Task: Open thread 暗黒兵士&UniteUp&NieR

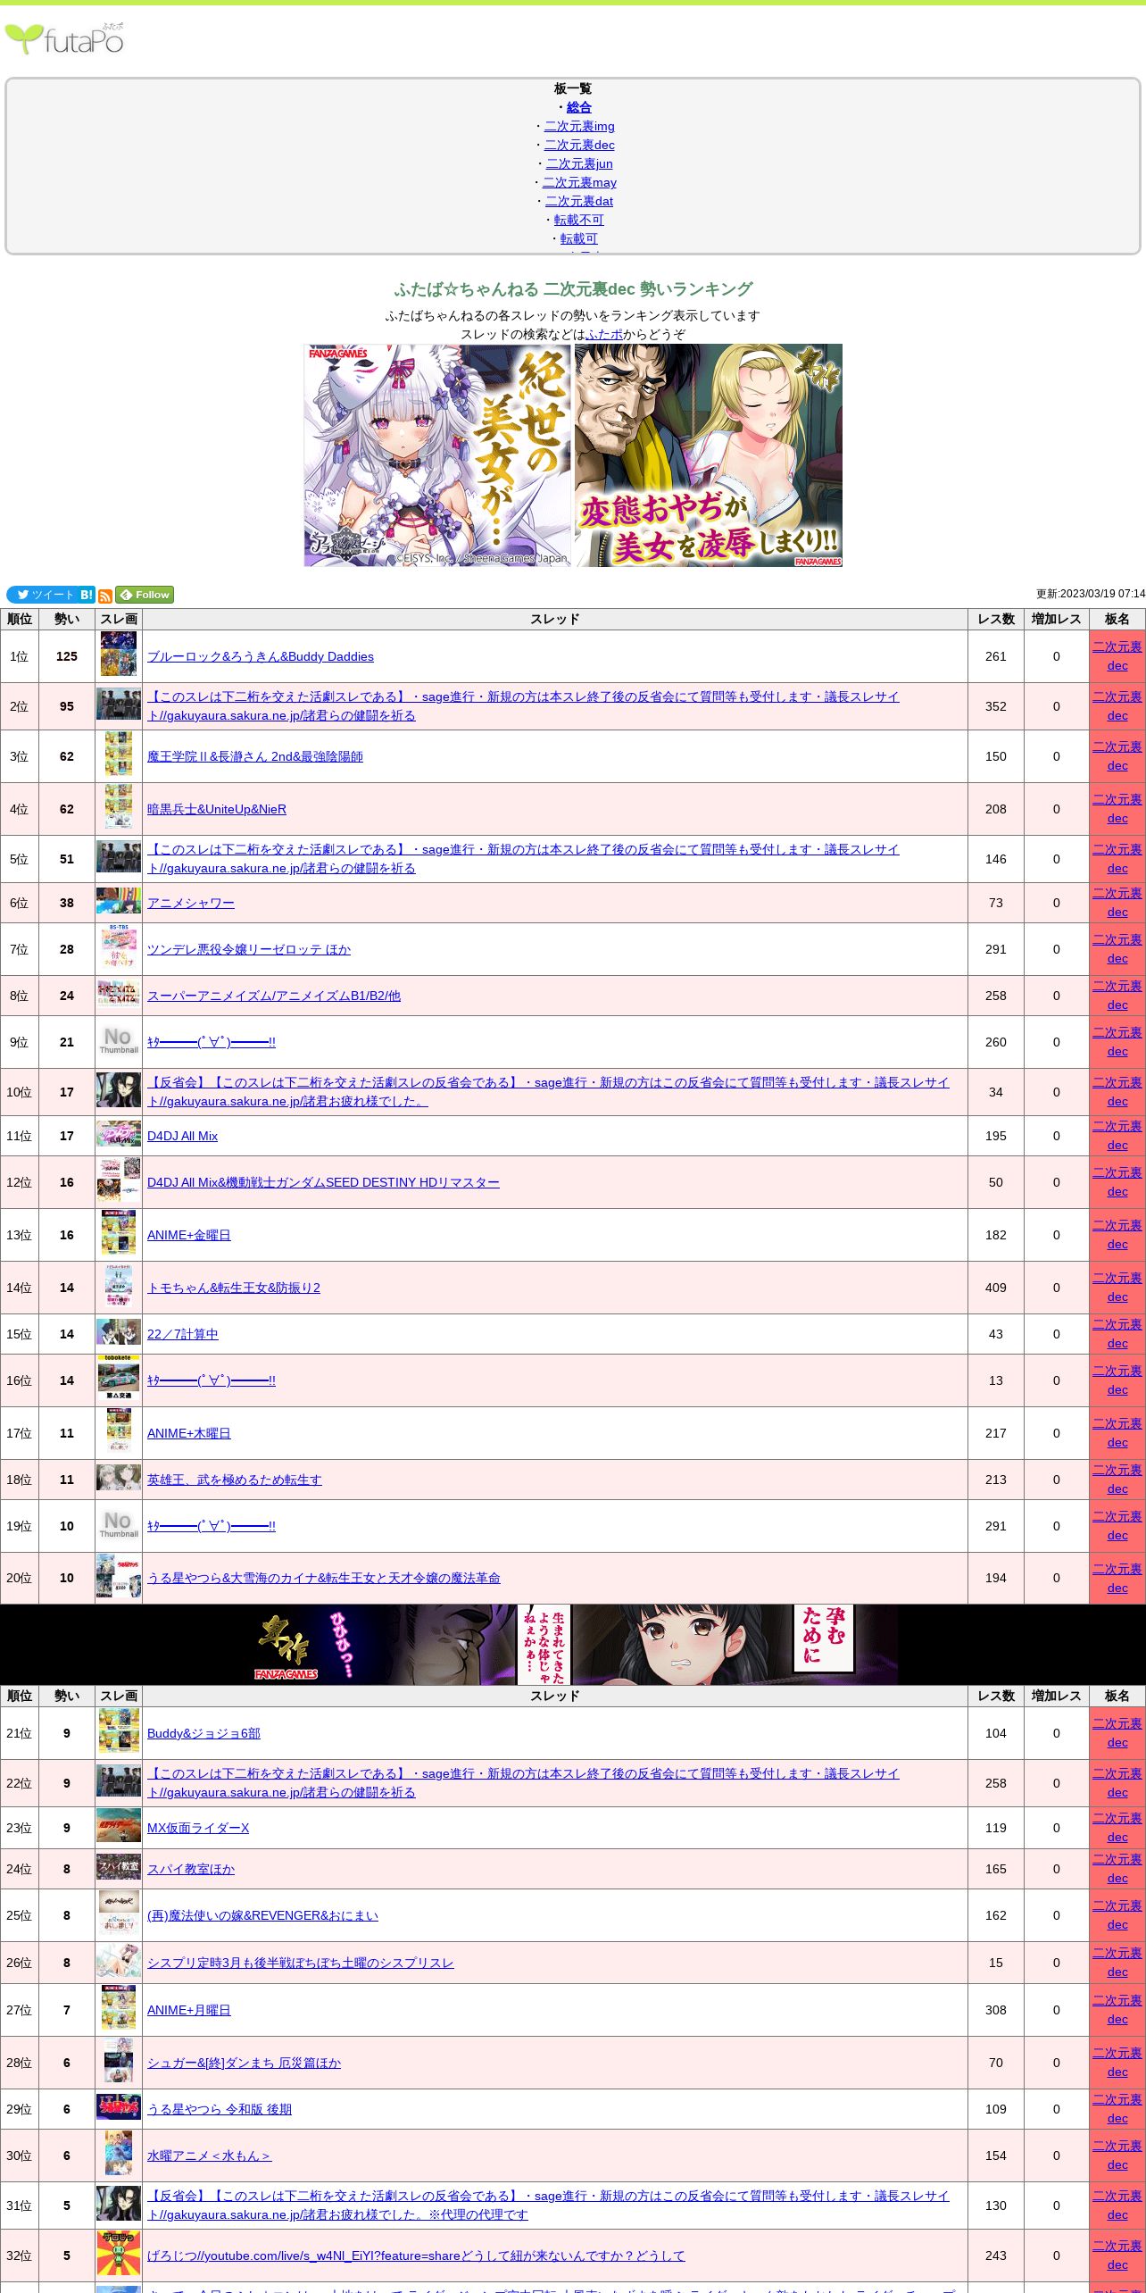Action: coord(217,809)
